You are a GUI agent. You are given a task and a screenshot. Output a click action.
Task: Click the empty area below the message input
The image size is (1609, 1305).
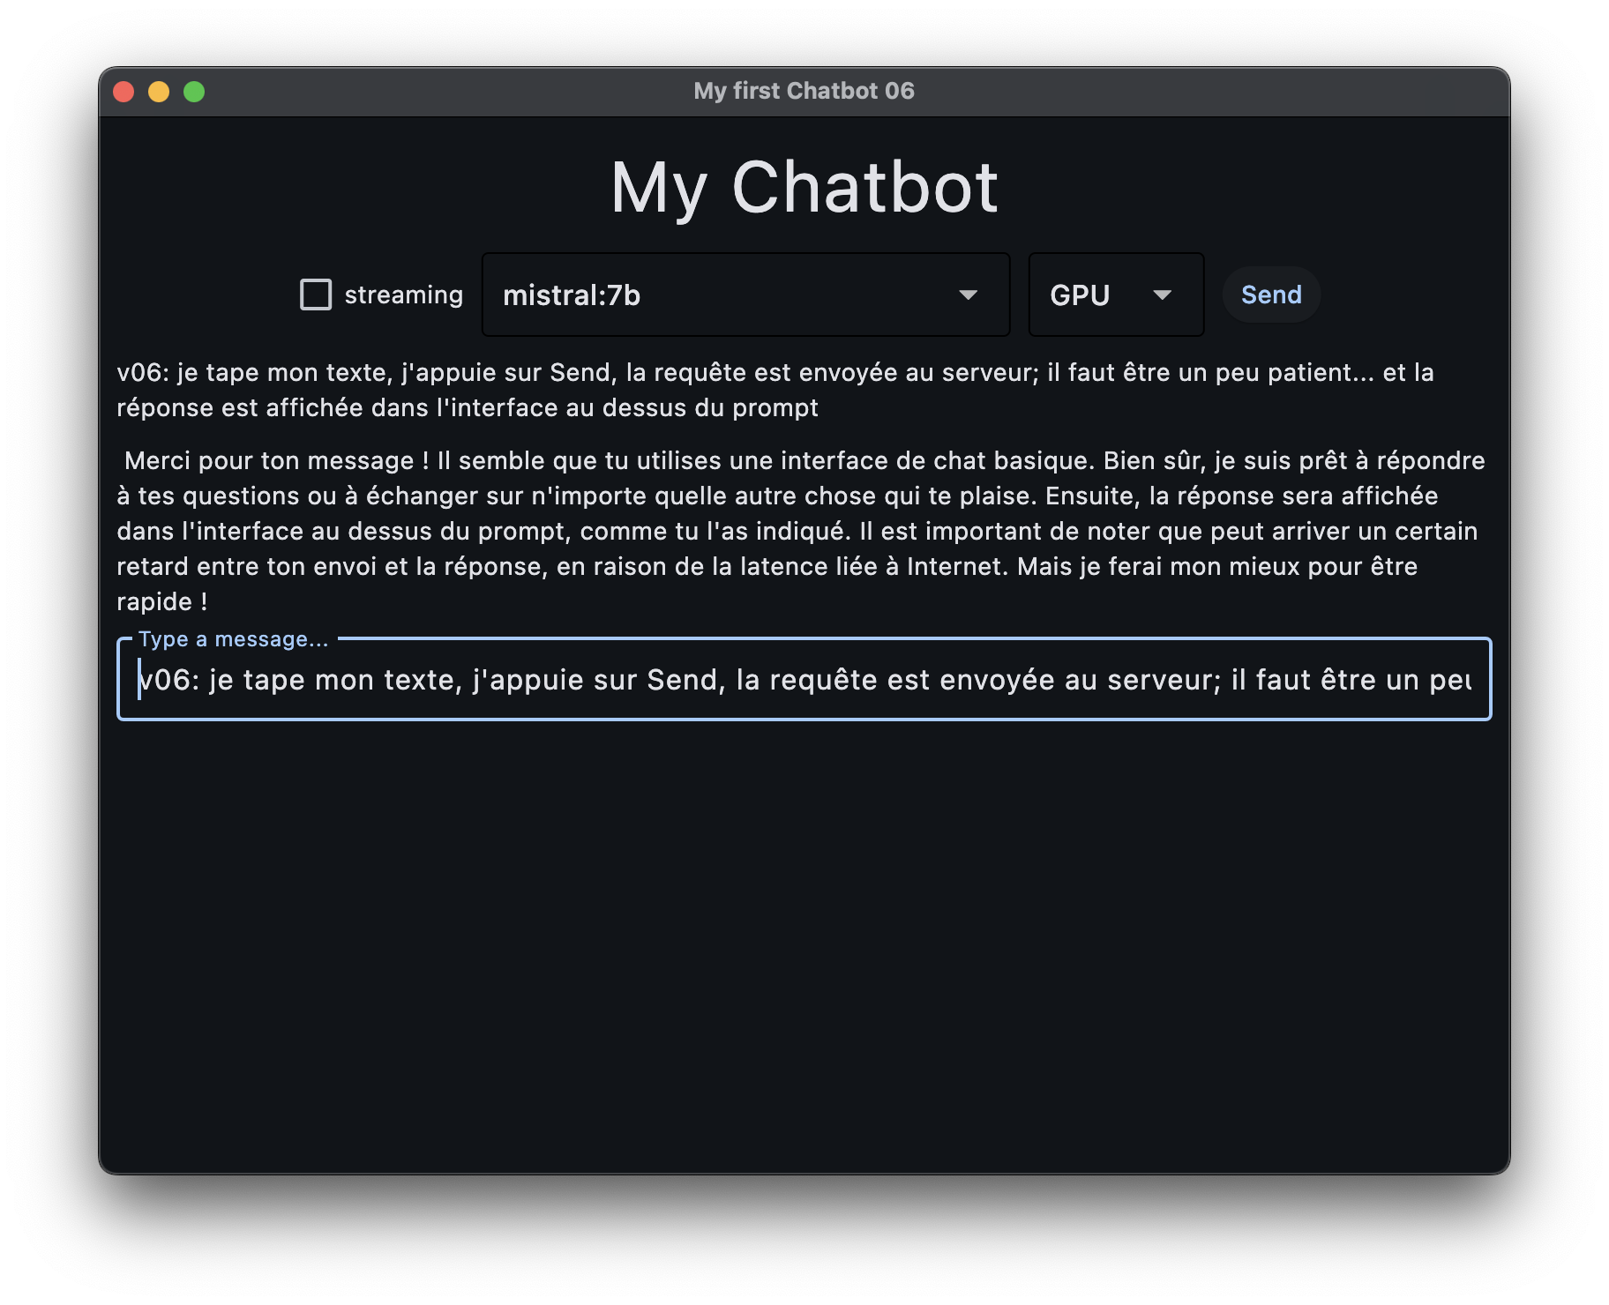[x=803, y=943]
